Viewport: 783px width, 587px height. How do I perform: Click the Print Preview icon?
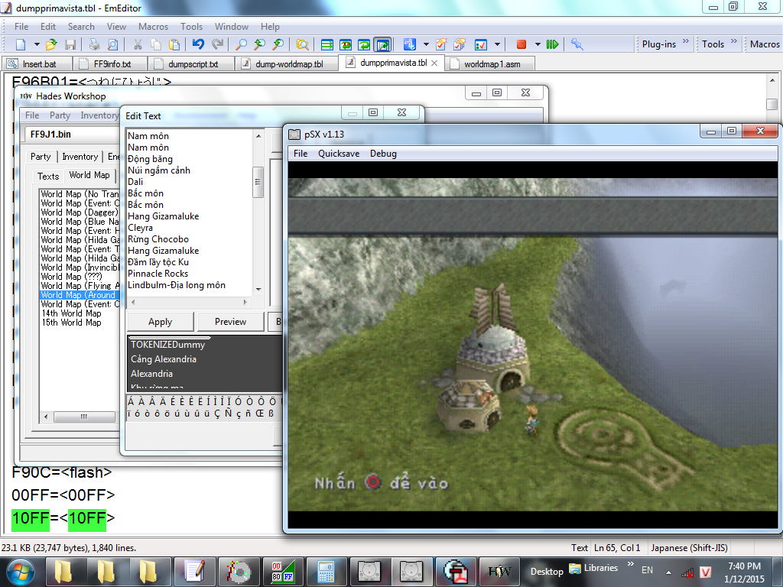(x=113, y=44)
